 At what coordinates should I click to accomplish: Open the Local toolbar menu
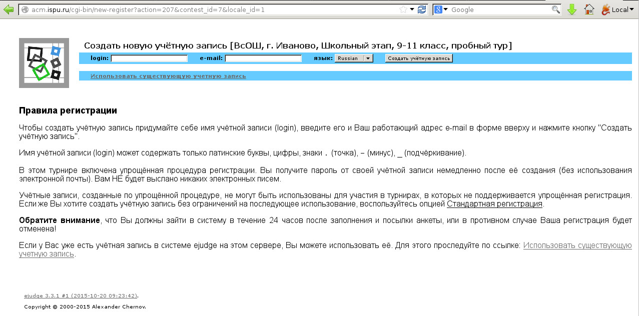[x=615, y=9]
